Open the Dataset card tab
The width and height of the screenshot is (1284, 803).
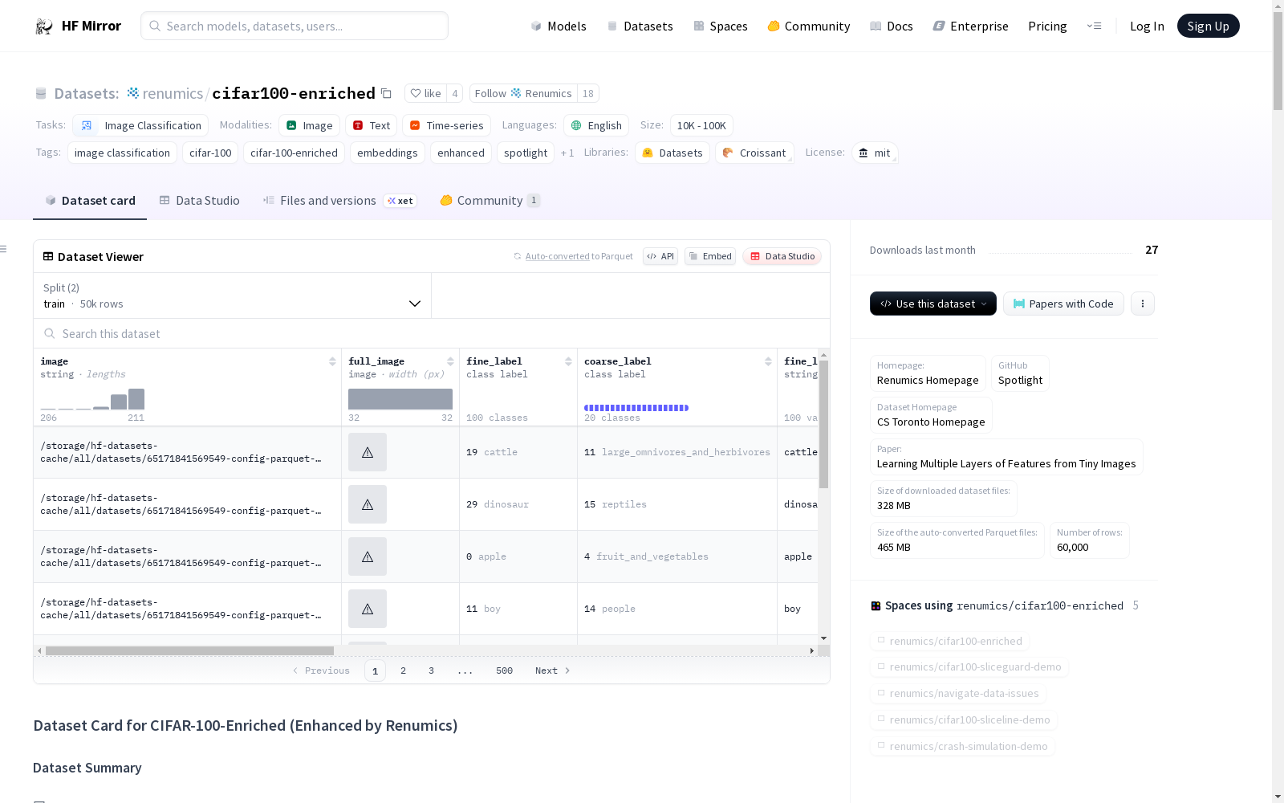90,201
